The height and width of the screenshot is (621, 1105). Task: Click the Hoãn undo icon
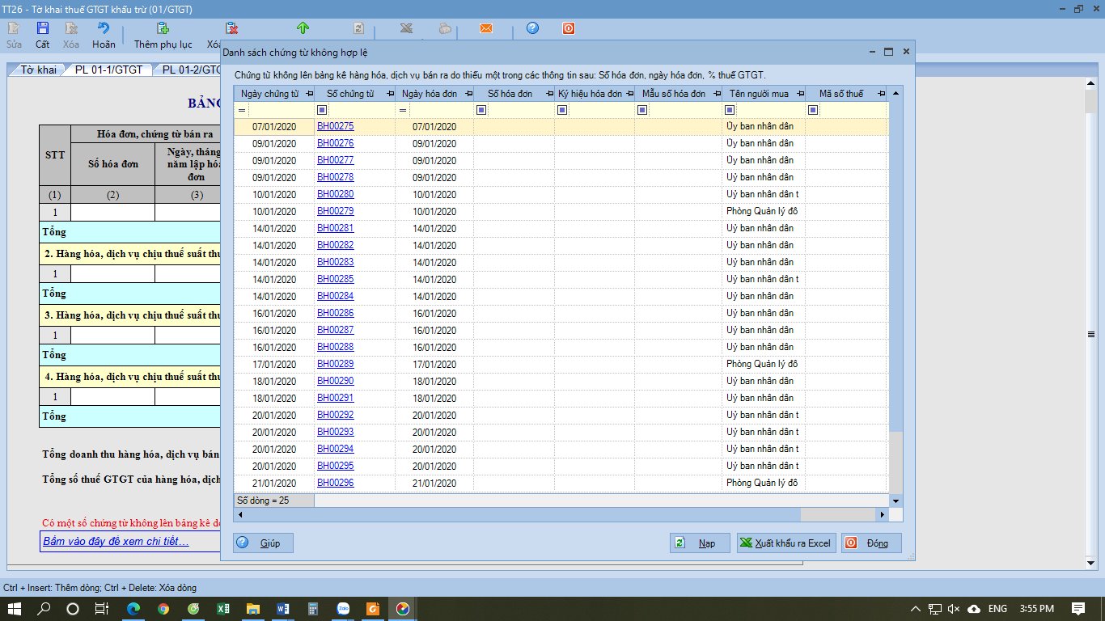pos(103,28)
